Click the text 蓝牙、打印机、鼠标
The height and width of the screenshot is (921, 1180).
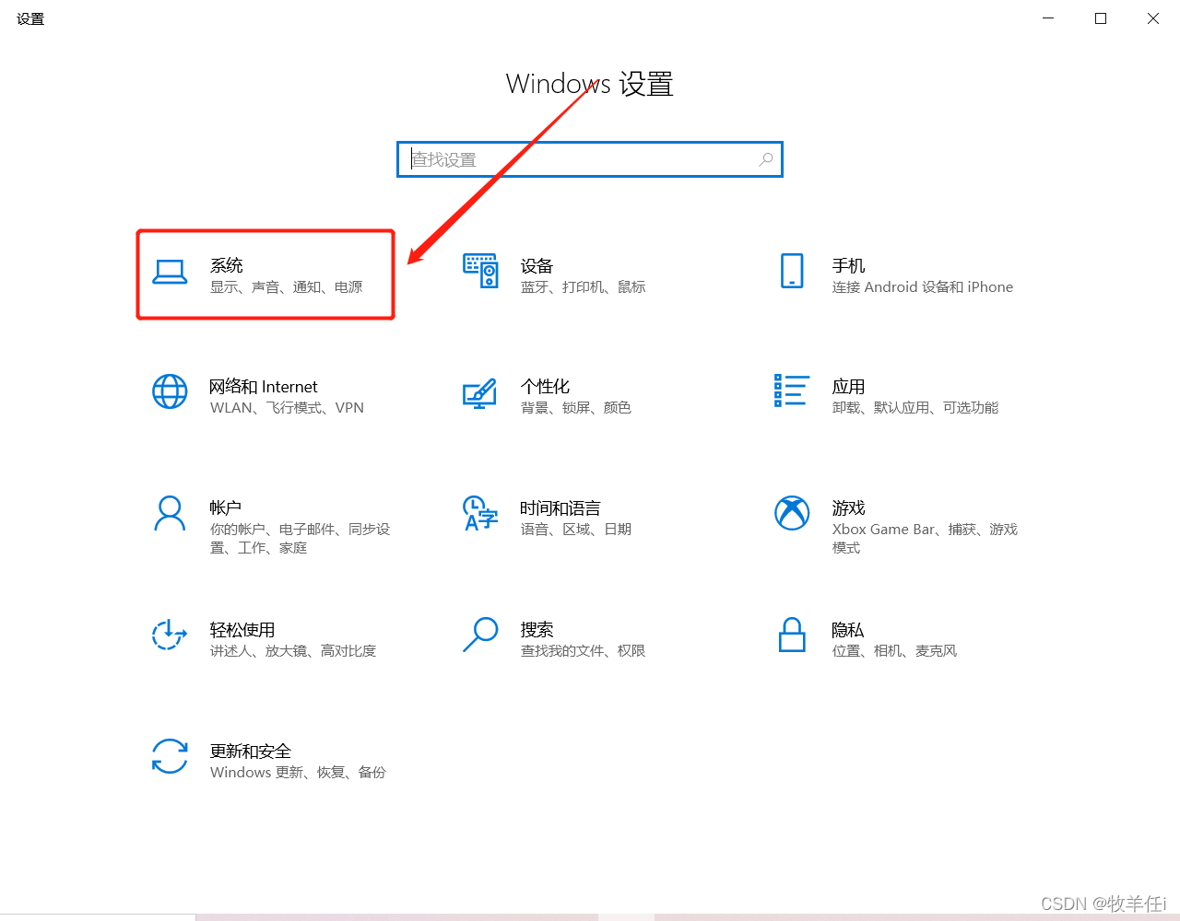[x=584, y=287]
